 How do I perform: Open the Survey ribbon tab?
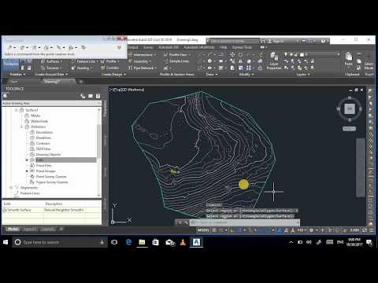click(148, 47)
